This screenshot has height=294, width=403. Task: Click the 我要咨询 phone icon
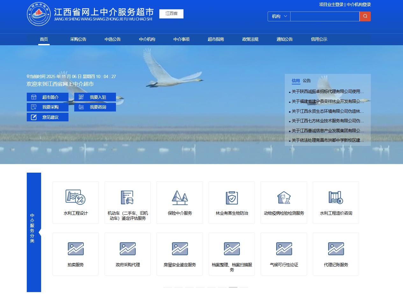81,107
